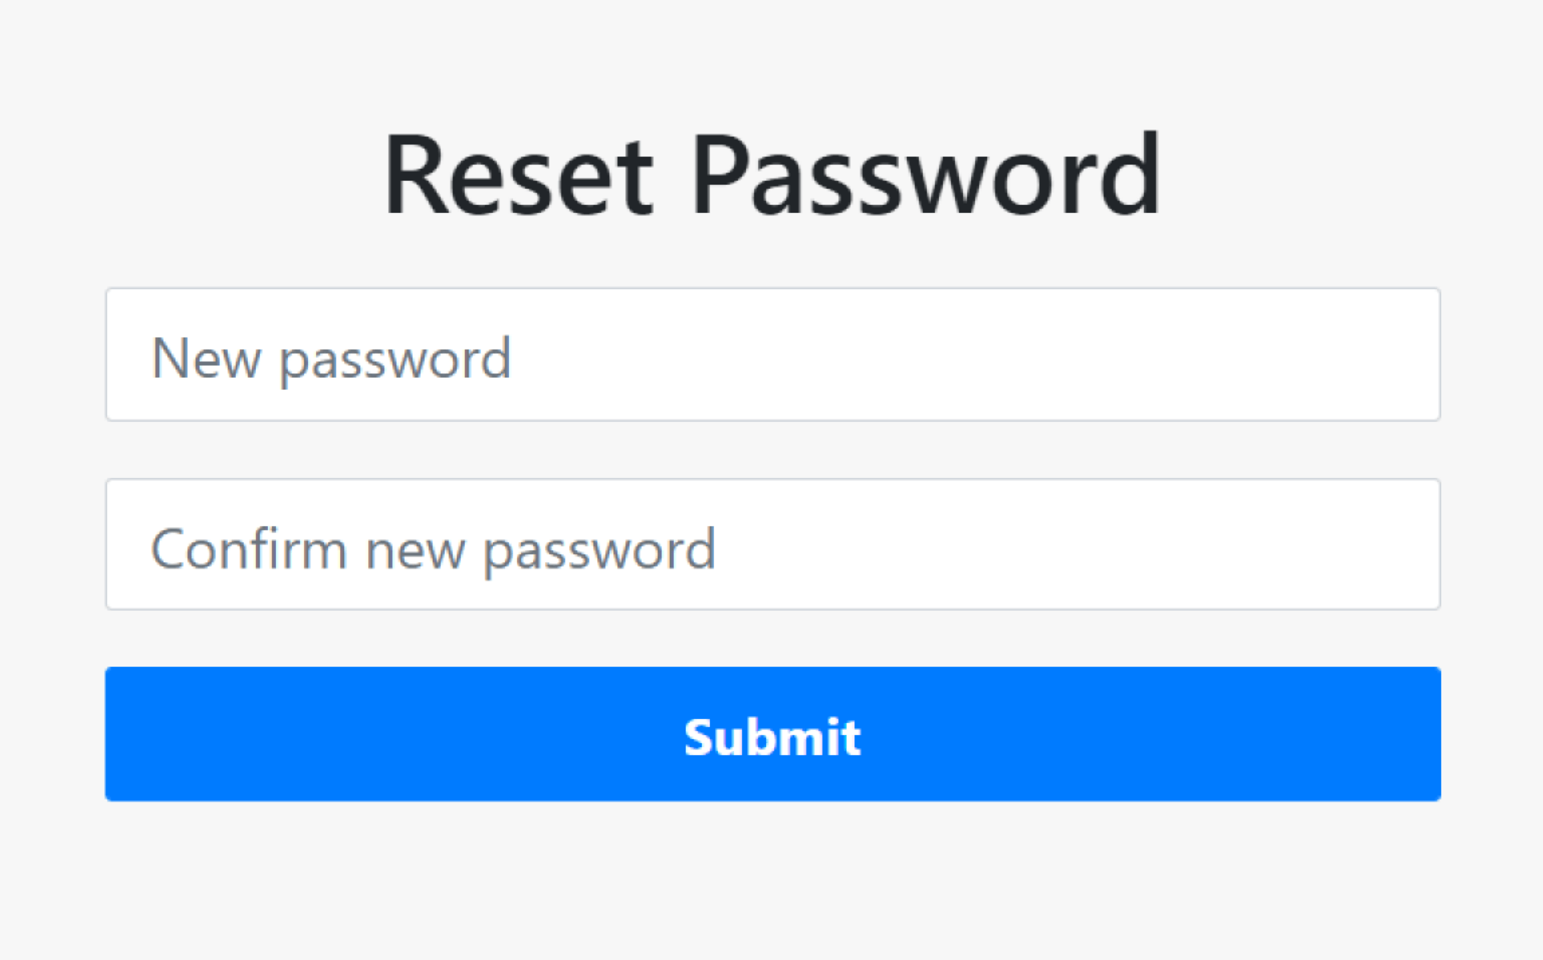The height and width of the screenshot is (960, 1543).
Task: Place cursor in the New password box
Action: [772, 355]
